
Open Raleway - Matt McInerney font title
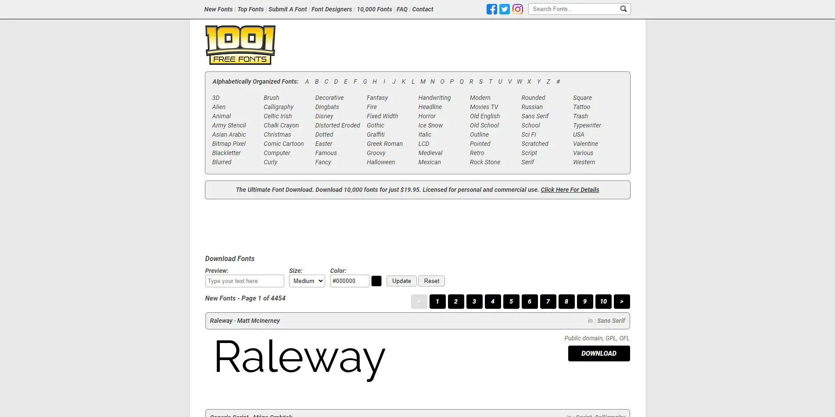point(245,321)
